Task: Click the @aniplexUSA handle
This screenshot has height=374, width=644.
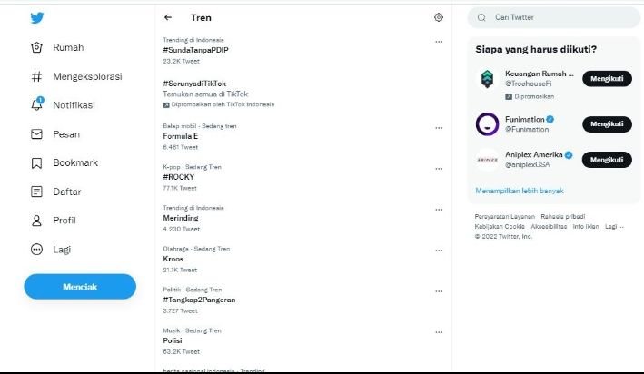Action: tap(528, 164)
